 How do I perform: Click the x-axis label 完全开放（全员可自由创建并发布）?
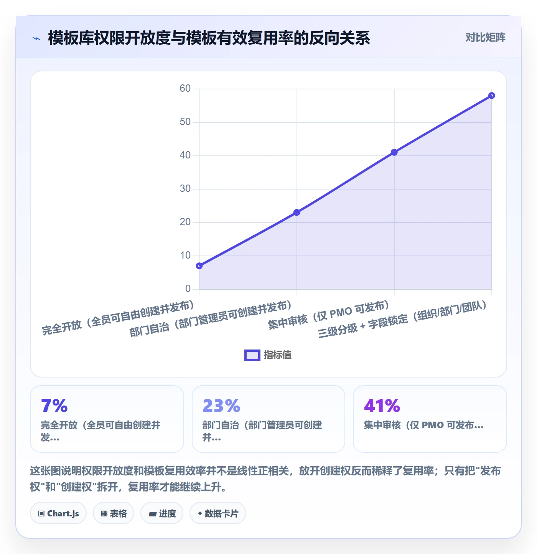(x=118, y=318)
